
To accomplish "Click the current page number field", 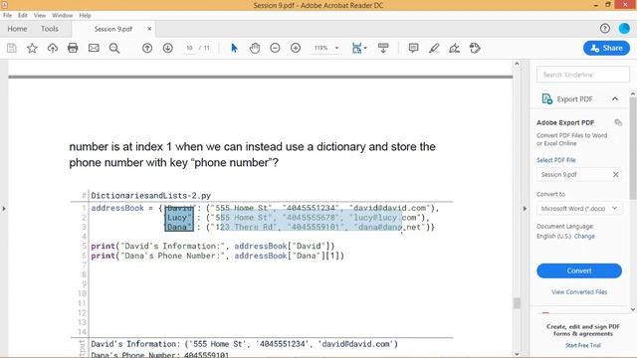I will pos(189,48).
